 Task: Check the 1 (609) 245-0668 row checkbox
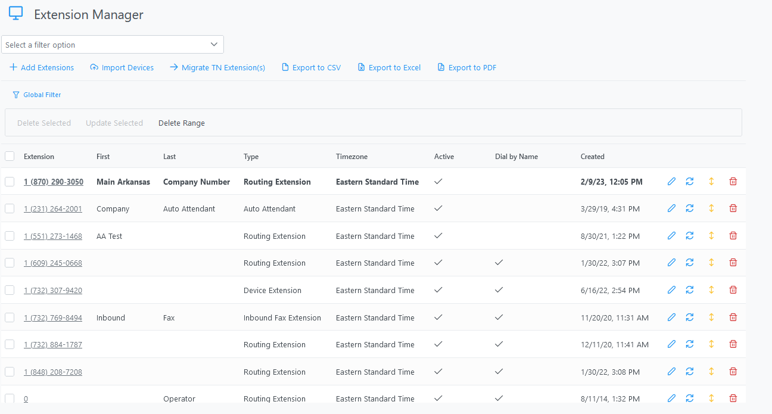pyautogui.click(x=10, y=263)
